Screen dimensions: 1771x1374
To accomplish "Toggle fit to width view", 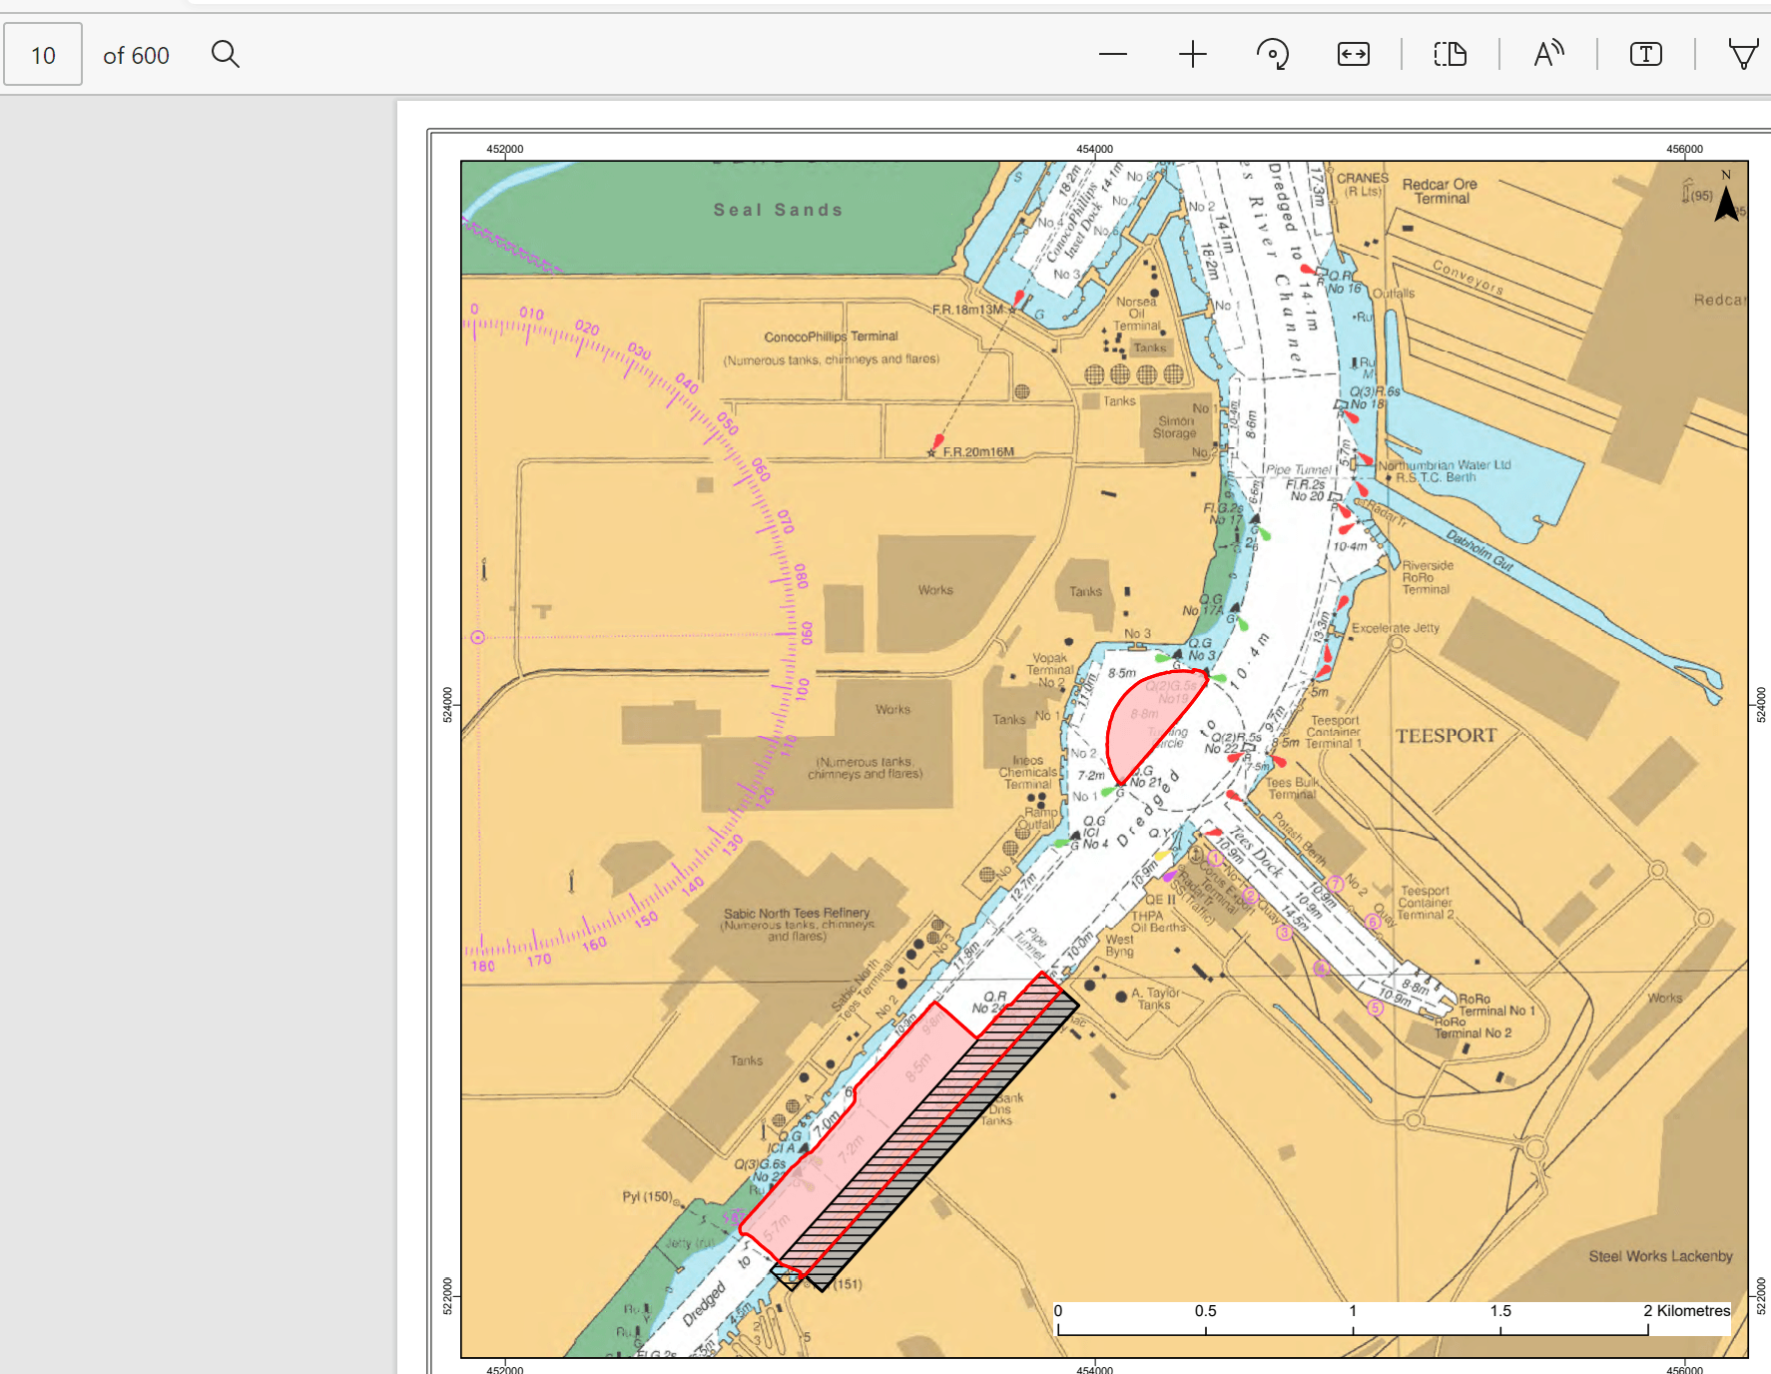I will pos(1353,54).
